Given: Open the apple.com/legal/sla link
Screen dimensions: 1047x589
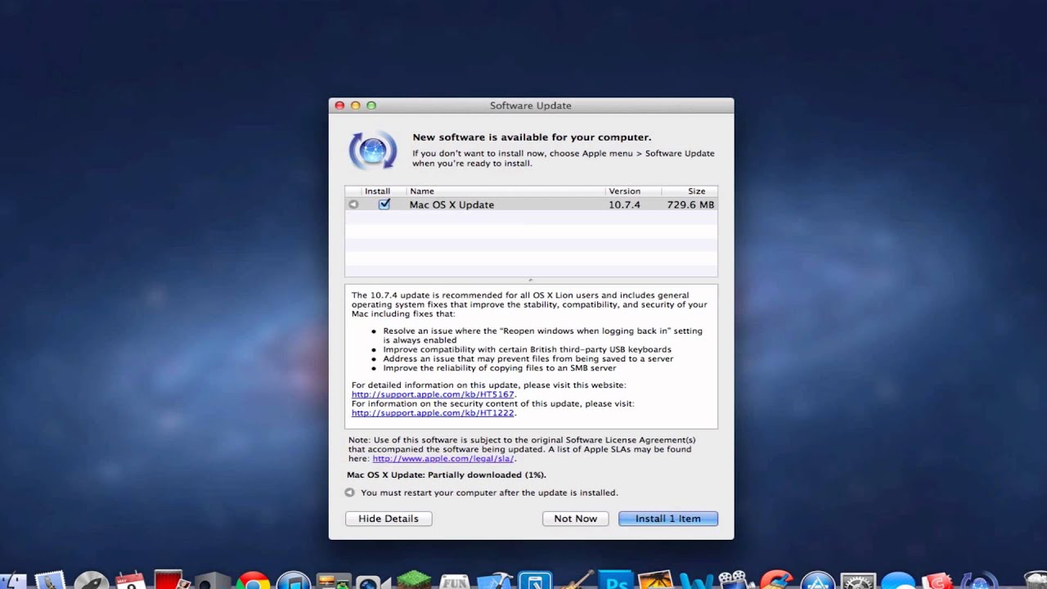Looking at the screenshot, I should click(443, 458).
